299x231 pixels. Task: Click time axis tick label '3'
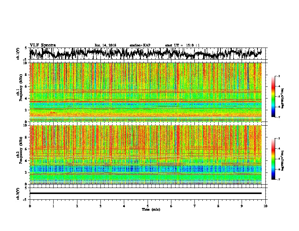(100, 206)
